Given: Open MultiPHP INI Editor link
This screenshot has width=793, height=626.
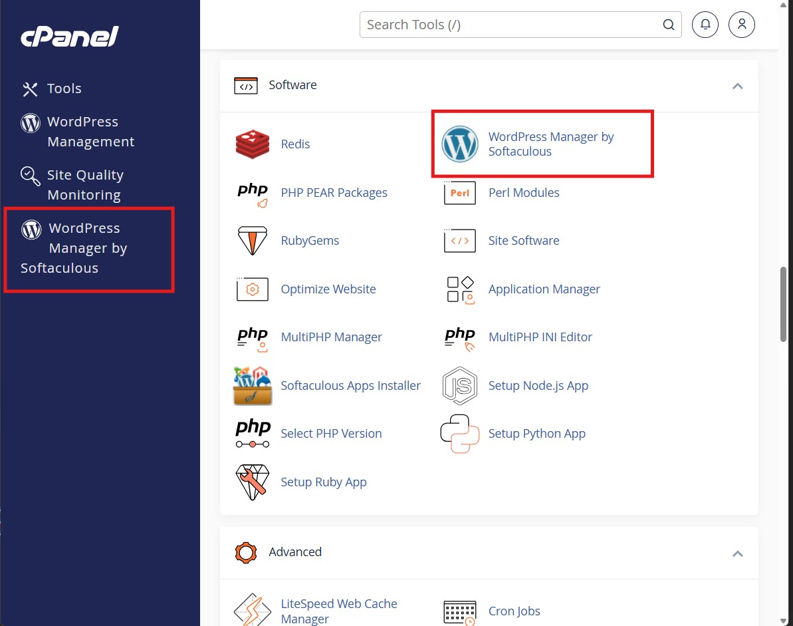Looking at the screenshot, I should click(540, 337).
